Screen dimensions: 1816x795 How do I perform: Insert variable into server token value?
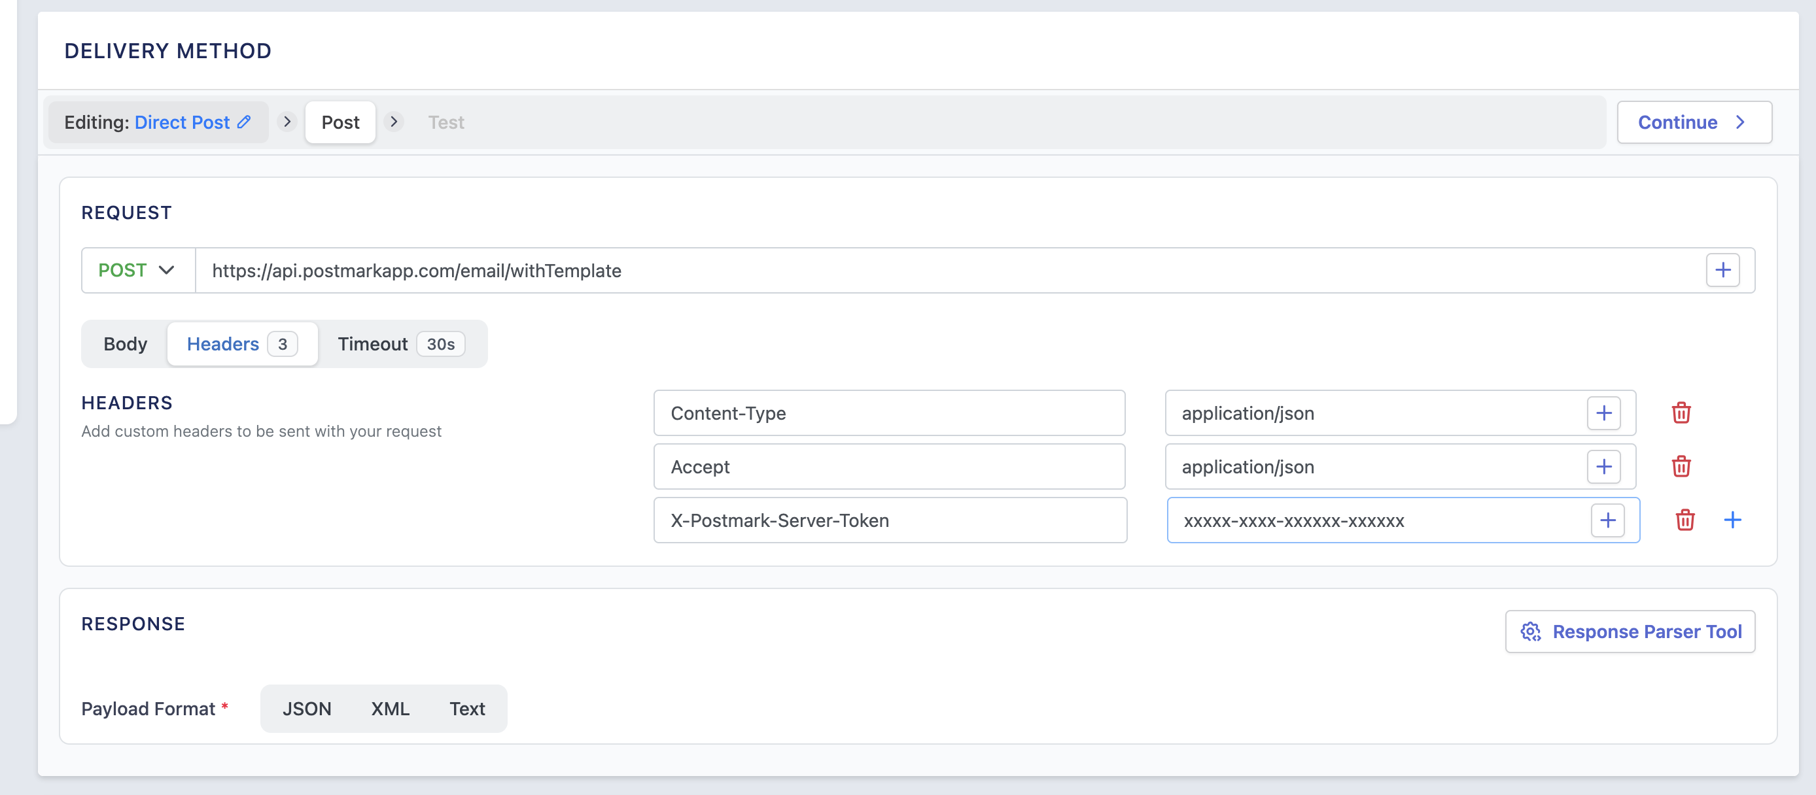(1607, 520)
